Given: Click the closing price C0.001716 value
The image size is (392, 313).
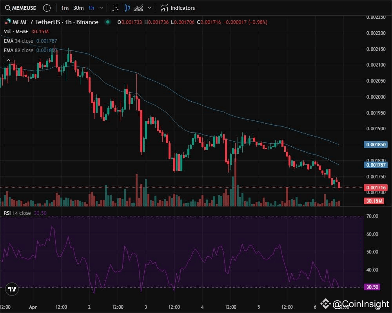Looking at the screenshot, I should [209, 22].
